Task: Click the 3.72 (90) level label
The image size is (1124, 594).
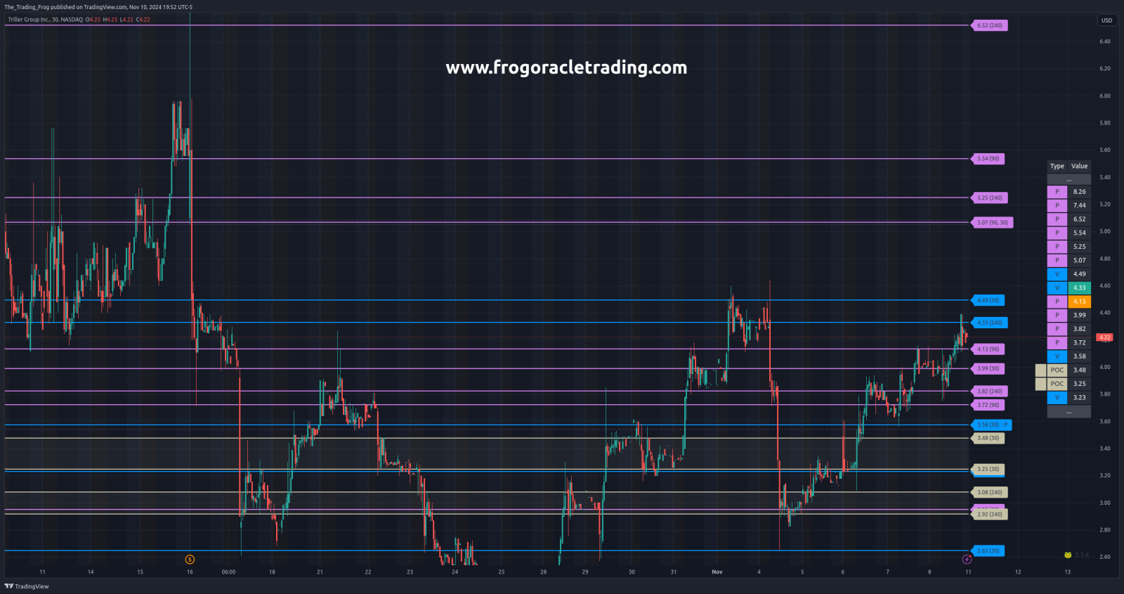Action: coord(988,405)
